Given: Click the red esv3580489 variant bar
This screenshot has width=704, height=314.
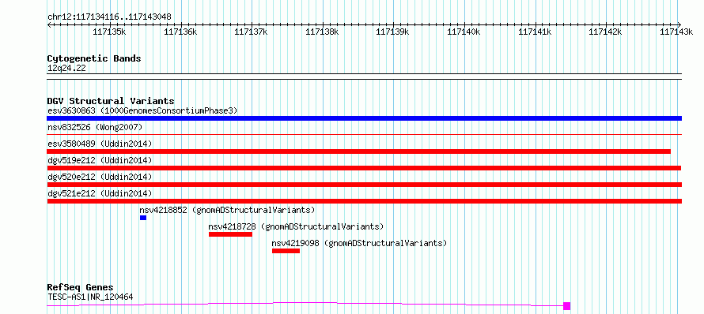Looking at the screenshot, I should [359, 151].
